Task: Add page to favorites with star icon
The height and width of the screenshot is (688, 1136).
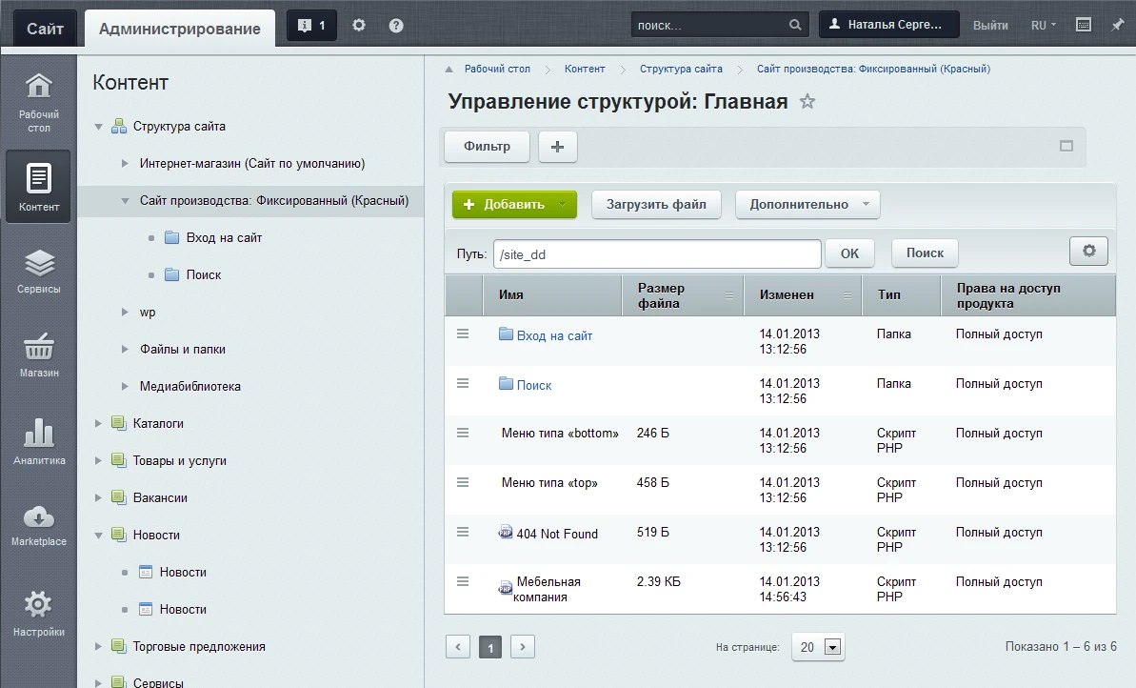Action: (807, 102)
